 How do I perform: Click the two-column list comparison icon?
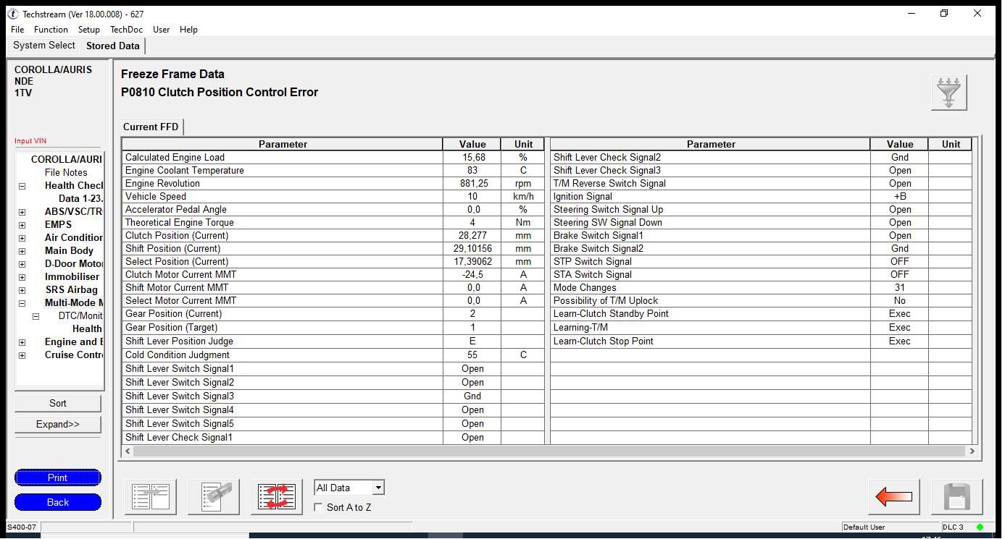[x=151, y=497]
